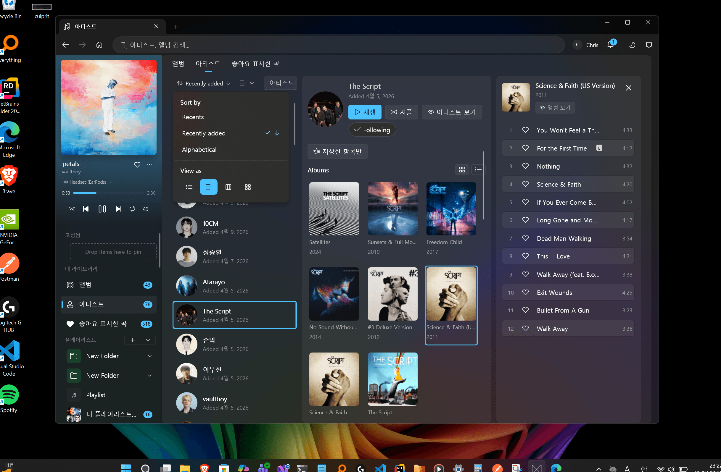Open the Playlist item in sidebar
Image resolution: width=721 pixels, height=472 pixels.
pyautogui.click(x=109, y=395)
